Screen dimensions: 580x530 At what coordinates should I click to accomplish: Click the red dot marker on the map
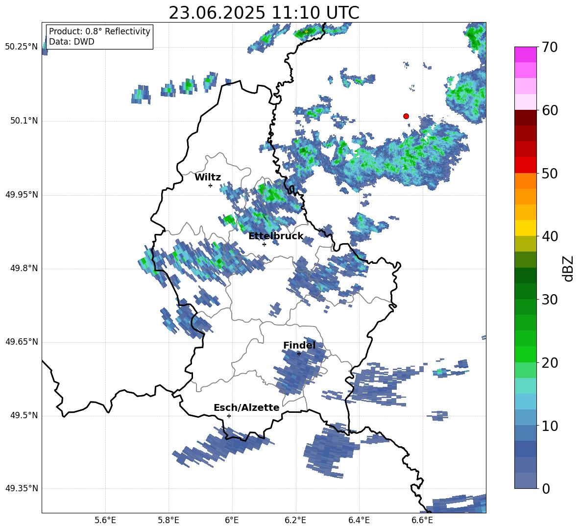pos(406,116)
